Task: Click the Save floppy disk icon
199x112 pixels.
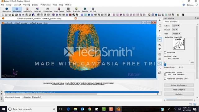Action: click(13, 15)
